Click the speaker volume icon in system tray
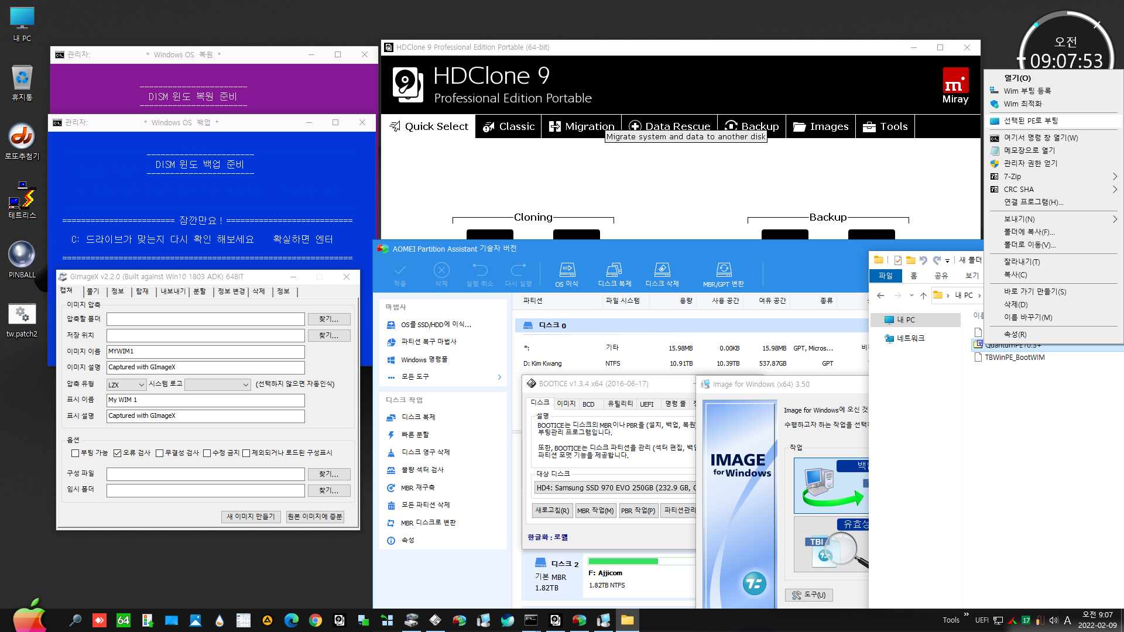Image resolution: width=1124 pixels, height=632 pixels. 1054,620
